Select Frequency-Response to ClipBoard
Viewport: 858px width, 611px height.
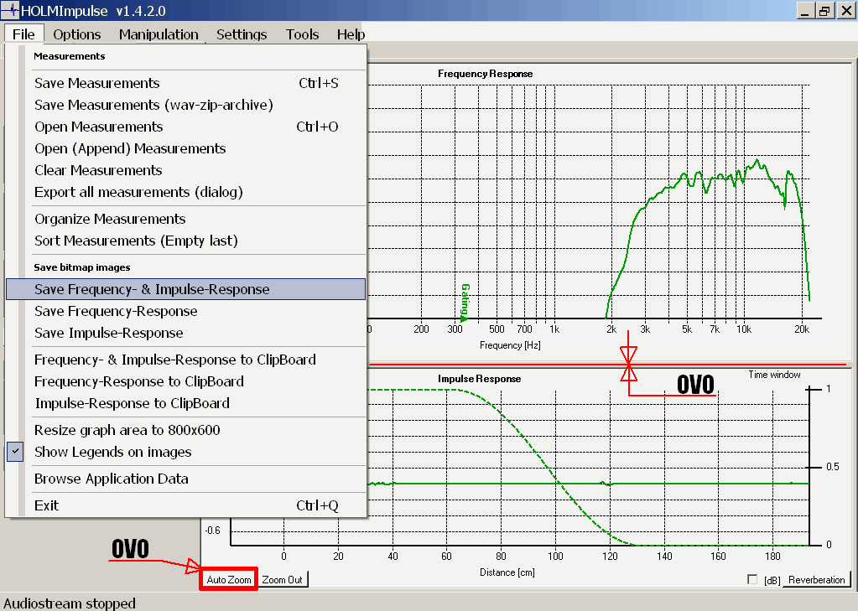185,382
